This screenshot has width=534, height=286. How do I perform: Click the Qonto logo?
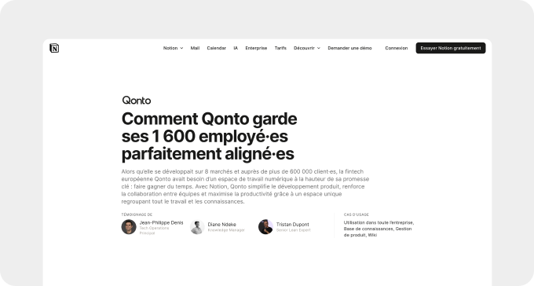point(136,101)
